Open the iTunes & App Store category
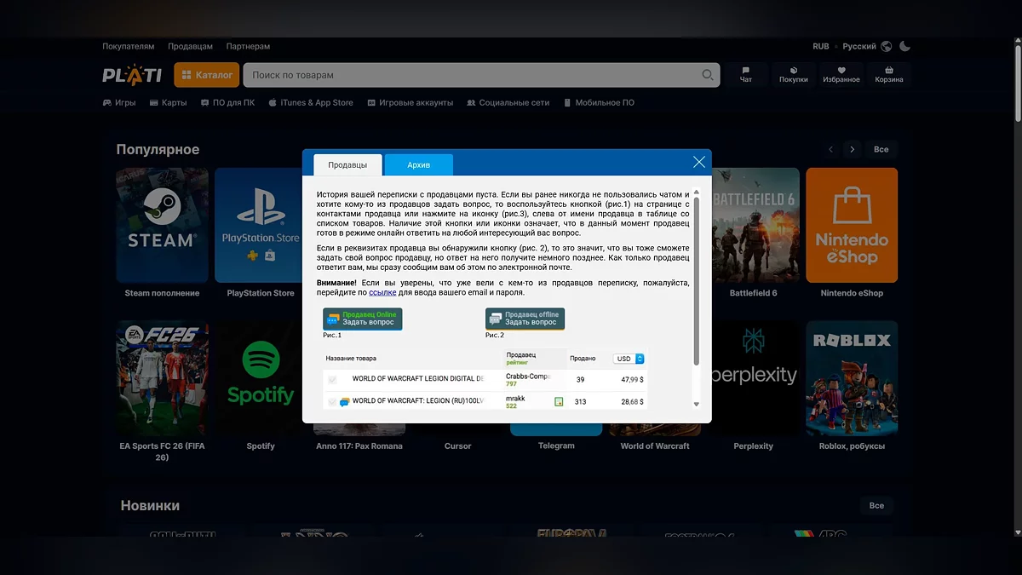The image size is (1022, 575). coord(311,103)
